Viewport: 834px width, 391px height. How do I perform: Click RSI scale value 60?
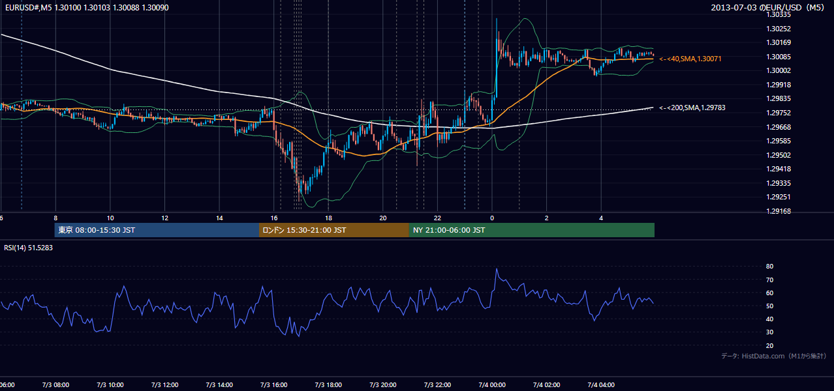[769, 293]
